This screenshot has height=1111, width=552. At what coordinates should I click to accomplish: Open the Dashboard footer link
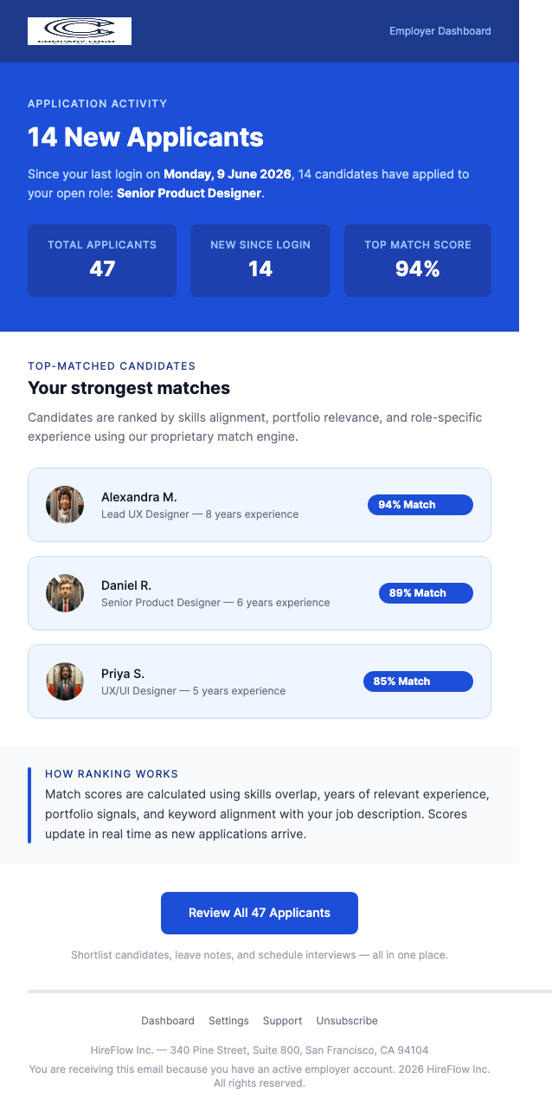(168, 1021)
